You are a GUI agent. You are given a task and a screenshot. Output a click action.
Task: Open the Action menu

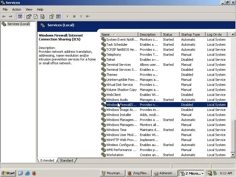coord(17,9)
